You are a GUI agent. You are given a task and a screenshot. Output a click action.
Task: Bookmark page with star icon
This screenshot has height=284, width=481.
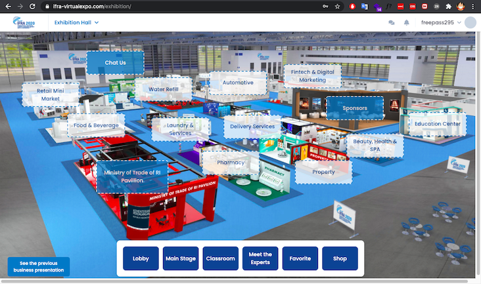pos(337,6)
